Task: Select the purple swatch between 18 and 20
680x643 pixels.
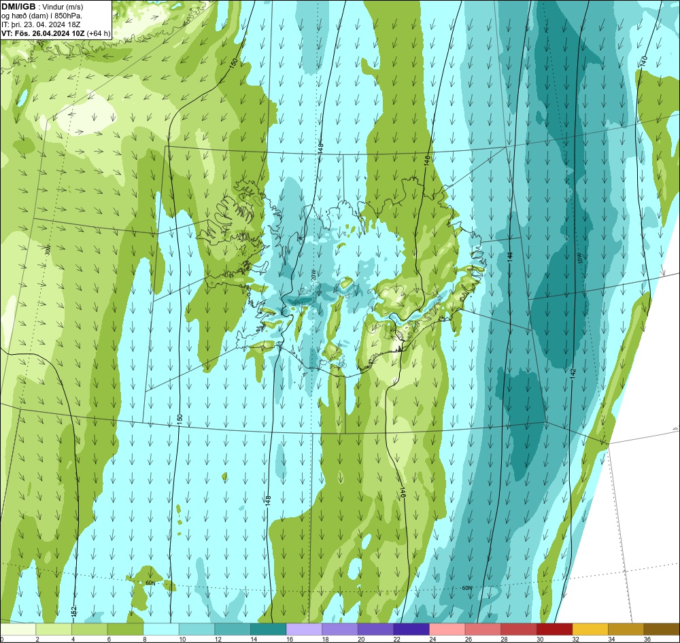Action: (x=340, y=629)
